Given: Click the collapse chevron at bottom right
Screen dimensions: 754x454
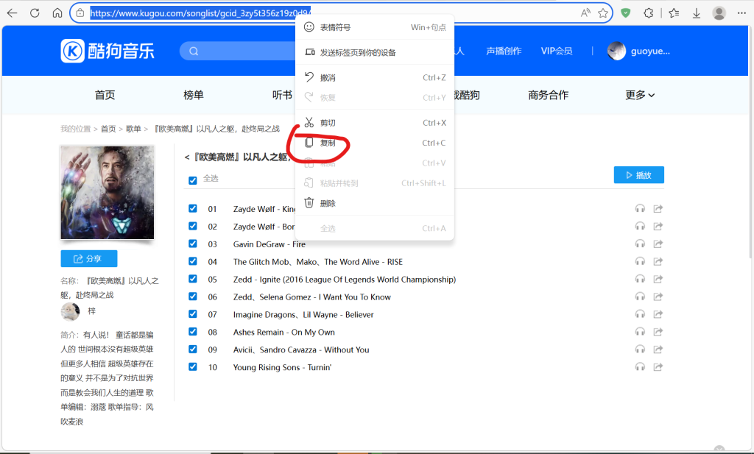Looking at the screenshot, I should [x=718, y=447].
